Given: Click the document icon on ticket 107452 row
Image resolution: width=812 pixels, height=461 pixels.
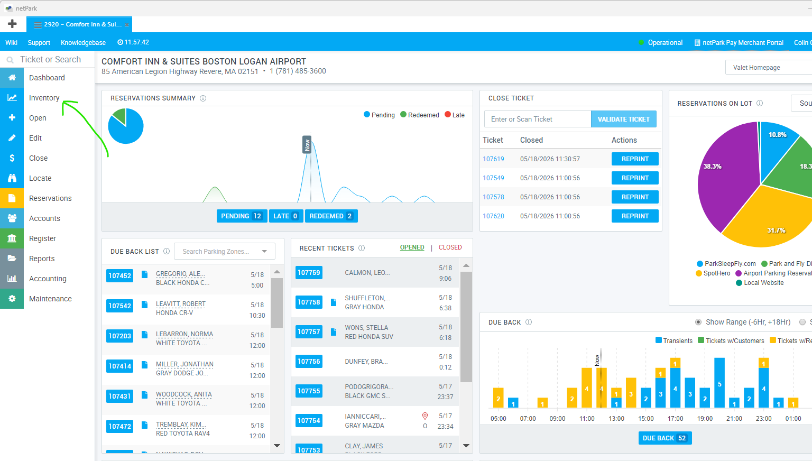Looking at the screenshot, I should pos(144,274).
